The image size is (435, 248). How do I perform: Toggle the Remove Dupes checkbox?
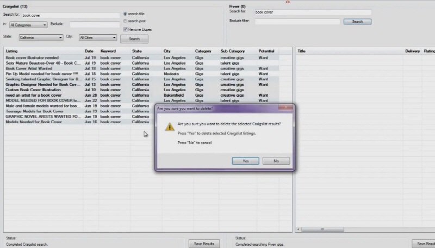(125, 29)
